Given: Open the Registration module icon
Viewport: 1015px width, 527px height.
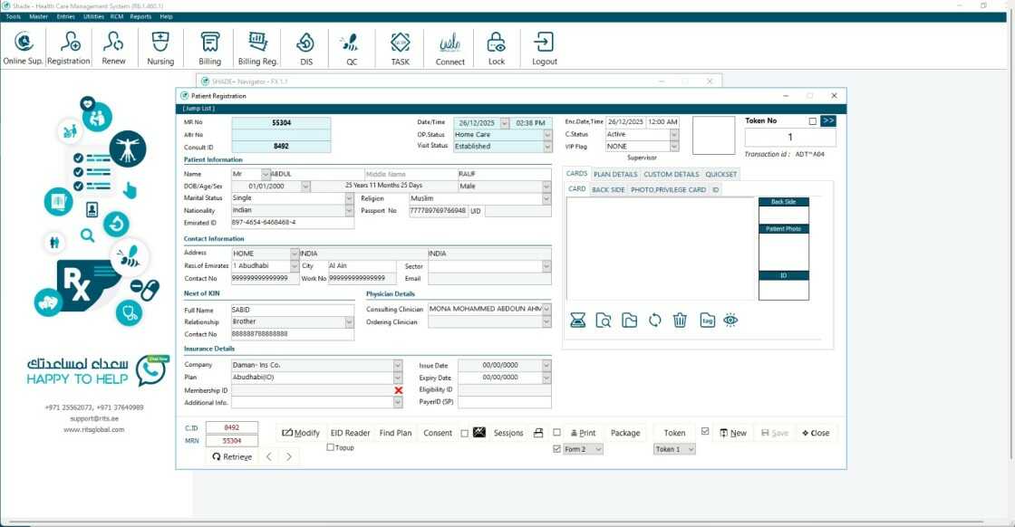Looking at the screenshot, I should pyautogui.click(x=69, y=49).
